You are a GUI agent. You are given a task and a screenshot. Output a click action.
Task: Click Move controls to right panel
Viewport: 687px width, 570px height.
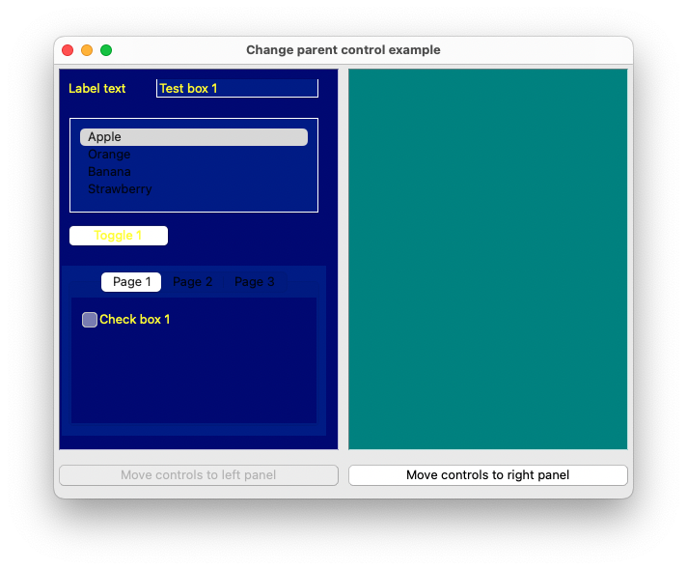[x=487, y=475]
